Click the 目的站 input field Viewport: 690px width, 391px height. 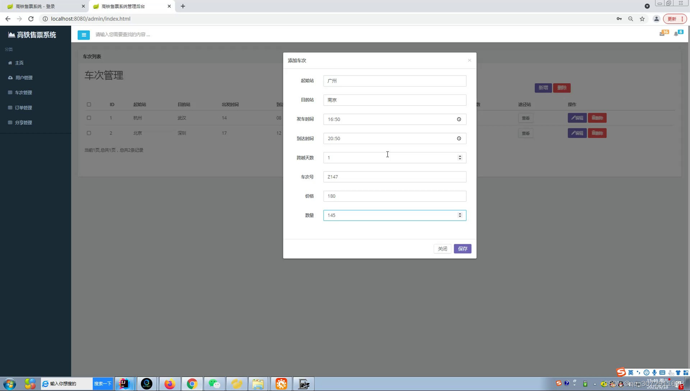point(395,100)
